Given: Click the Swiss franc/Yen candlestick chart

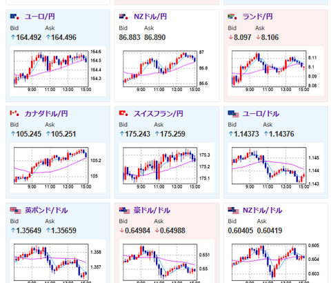Looking at the screenshot, I should tap(167, 168).
